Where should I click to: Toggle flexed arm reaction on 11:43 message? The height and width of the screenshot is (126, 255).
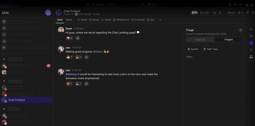tap(78, 57)
